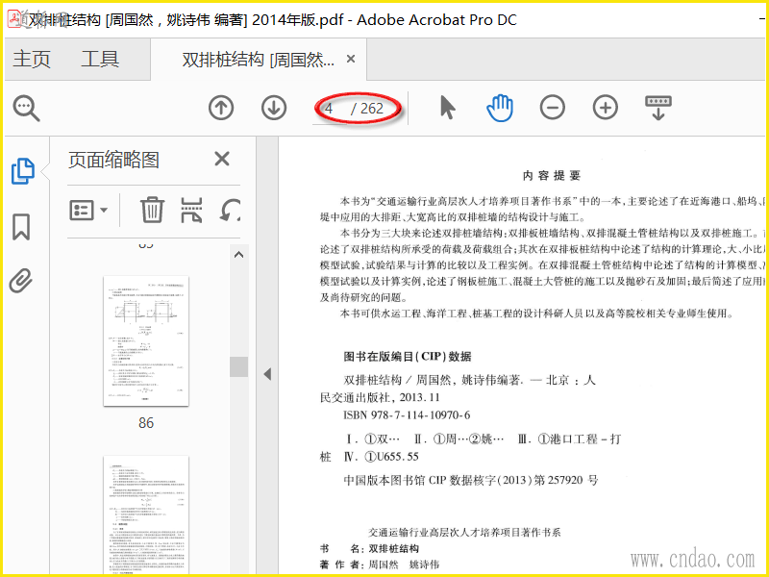Click the total page count 262

click(x=372, y=109)
